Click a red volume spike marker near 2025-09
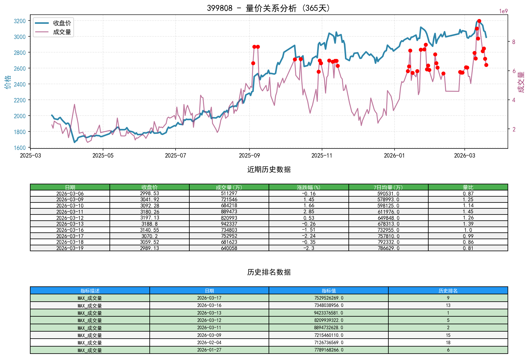 coord(254,47)
